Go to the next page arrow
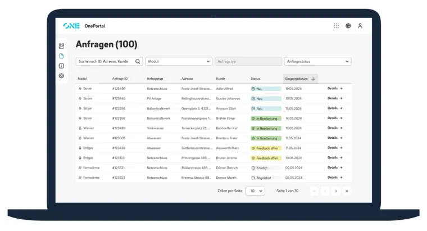The width and height of the screenshot is (427, 231). (x=336, y=191)
